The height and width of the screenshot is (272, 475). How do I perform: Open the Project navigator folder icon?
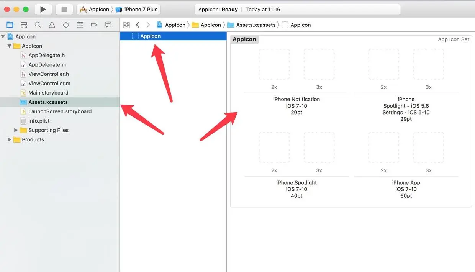pyautogui.click(x=10, y=25)
